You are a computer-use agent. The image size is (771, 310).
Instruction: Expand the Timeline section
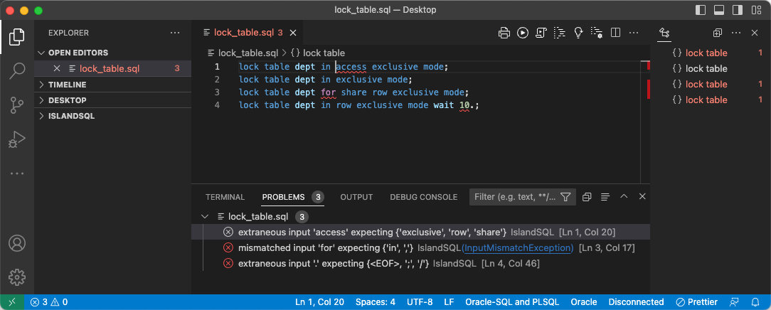[x=112, y=85]
